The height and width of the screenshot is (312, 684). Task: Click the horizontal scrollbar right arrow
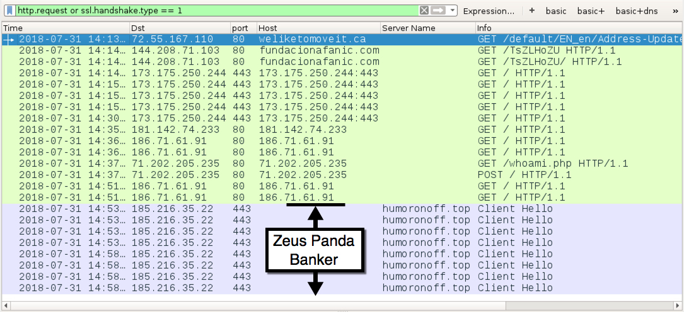point(678,306)
